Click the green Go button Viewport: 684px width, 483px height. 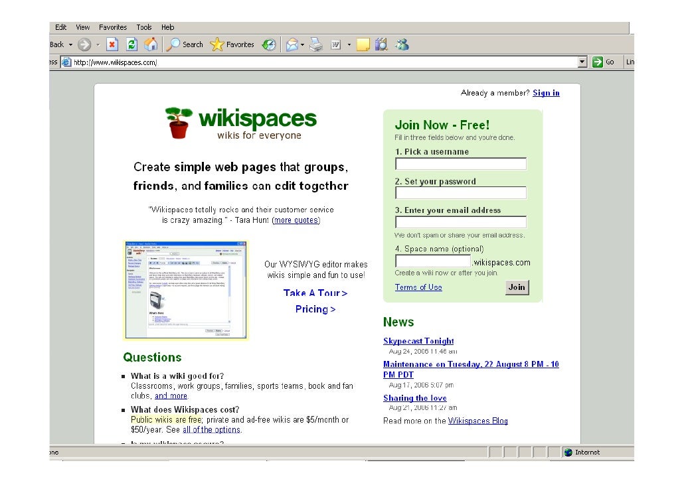(x=603, y=62)
